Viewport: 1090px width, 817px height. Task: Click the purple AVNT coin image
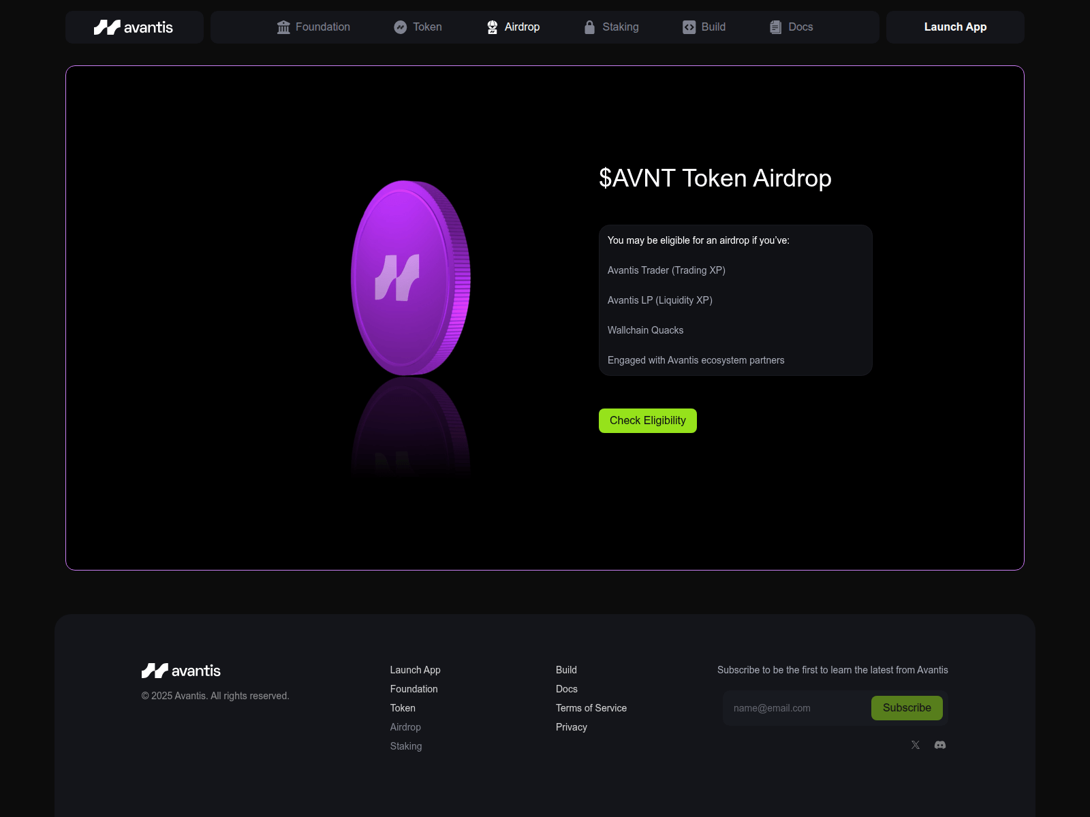(x=411, y=278)
